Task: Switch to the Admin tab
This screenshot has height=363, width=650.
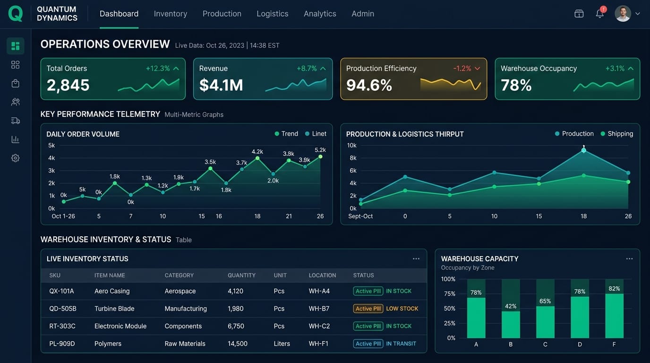Action: tap(363, 14)
